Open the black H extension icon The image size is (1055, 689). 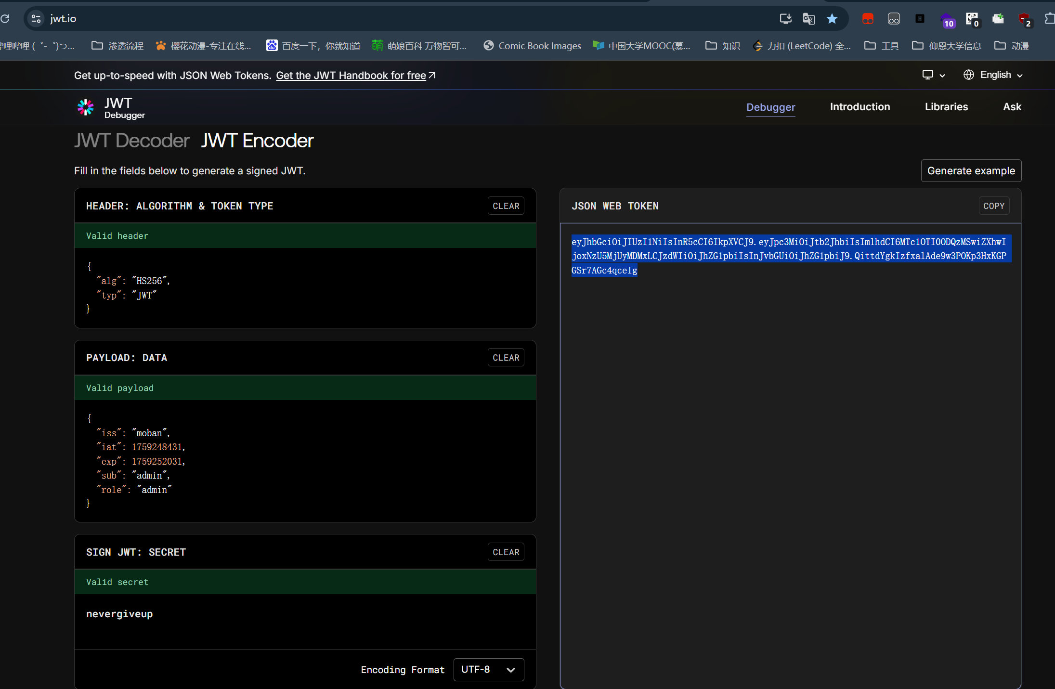click(x=920, y=19)
